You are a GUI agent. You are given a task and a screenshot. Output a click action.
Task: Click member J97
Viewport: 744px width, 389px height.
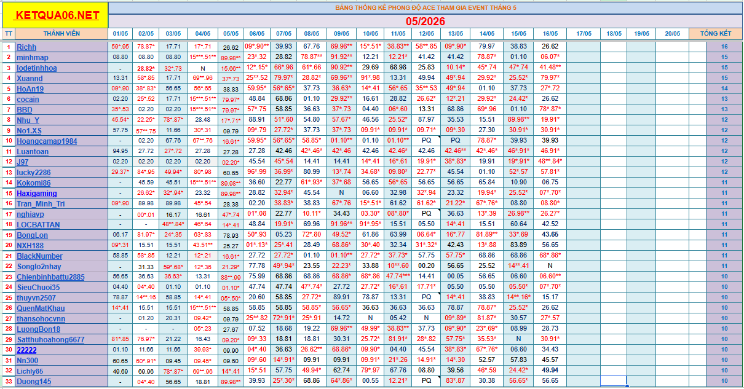[22, 162]
